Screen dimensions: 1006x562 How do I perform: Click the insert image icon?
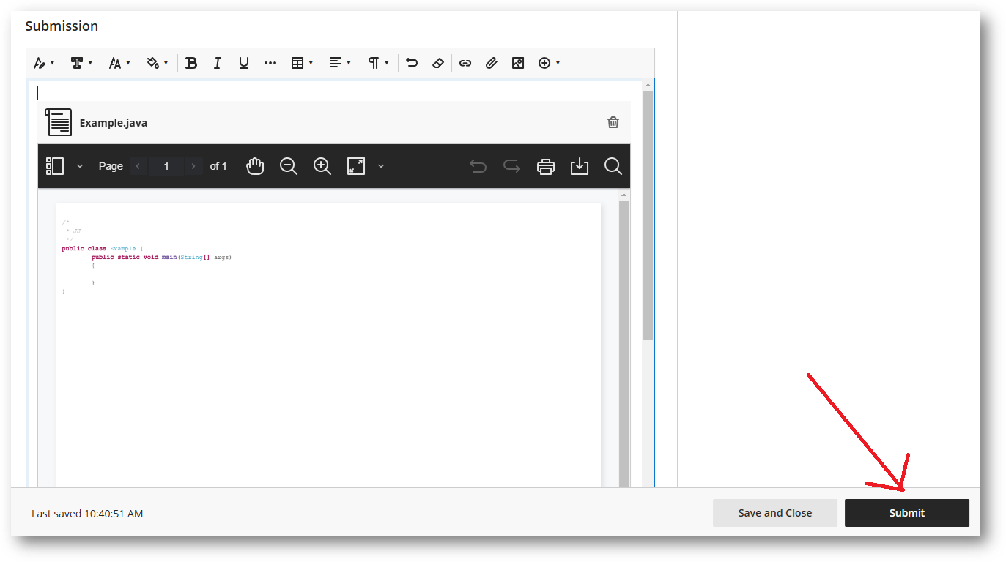(518, 63)
